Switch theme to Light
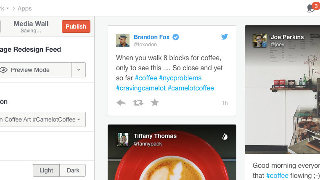Viewport: 320px width, 180px height. (x=46, y=170)
